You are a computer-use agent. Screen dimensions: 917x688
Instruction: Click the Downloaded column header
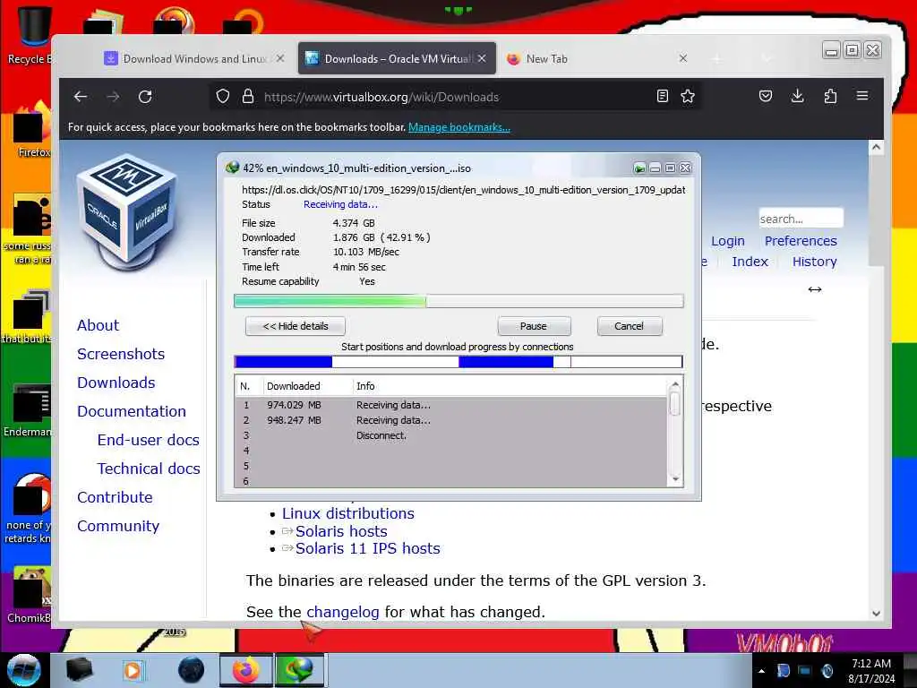(x=308, y=386)
